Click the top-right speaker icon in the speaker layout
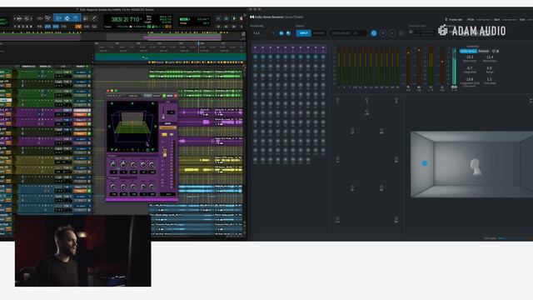This screenshot has width=533, height=300. coord(396,100)
